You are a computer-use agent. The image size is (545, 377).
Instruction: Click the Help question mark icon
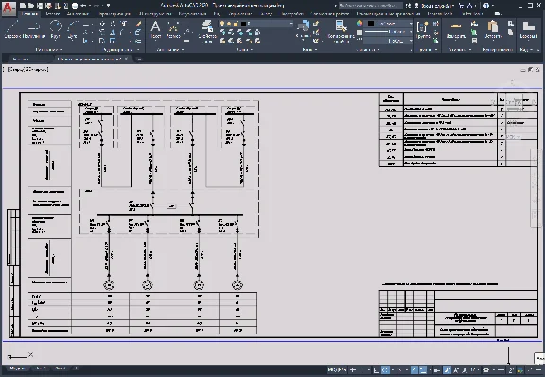pyautogui.click(x=486, y=6)
